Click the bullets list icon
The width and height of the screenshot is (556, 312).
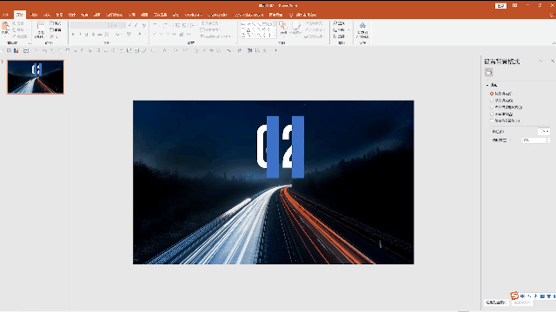click(x=156, y=25)
